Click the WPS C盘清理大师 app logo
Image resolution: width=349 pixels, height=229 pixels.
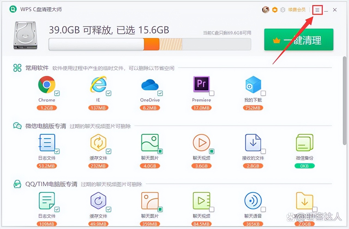[x=13, y=10]
